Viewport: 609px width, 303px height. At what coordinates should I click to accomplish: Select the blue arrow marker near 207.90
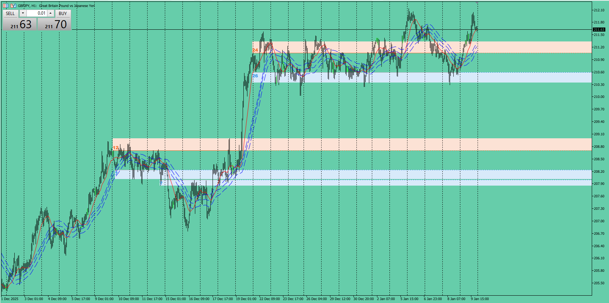pyautogui.click(x=161, y=183)
